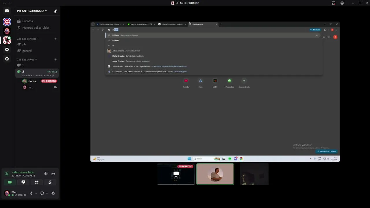Open user settings gear
370x208 pixels.
tap(53, 193)
